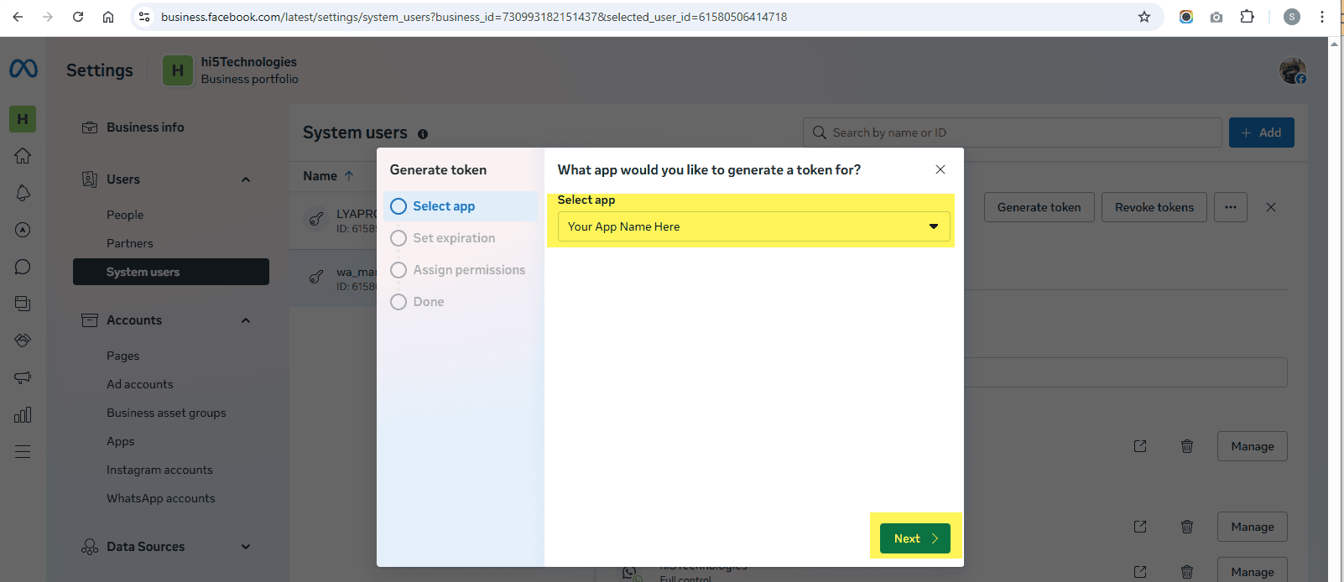
Task: Open the green H business portfolio sidebar icon
Action: point(23,119)
